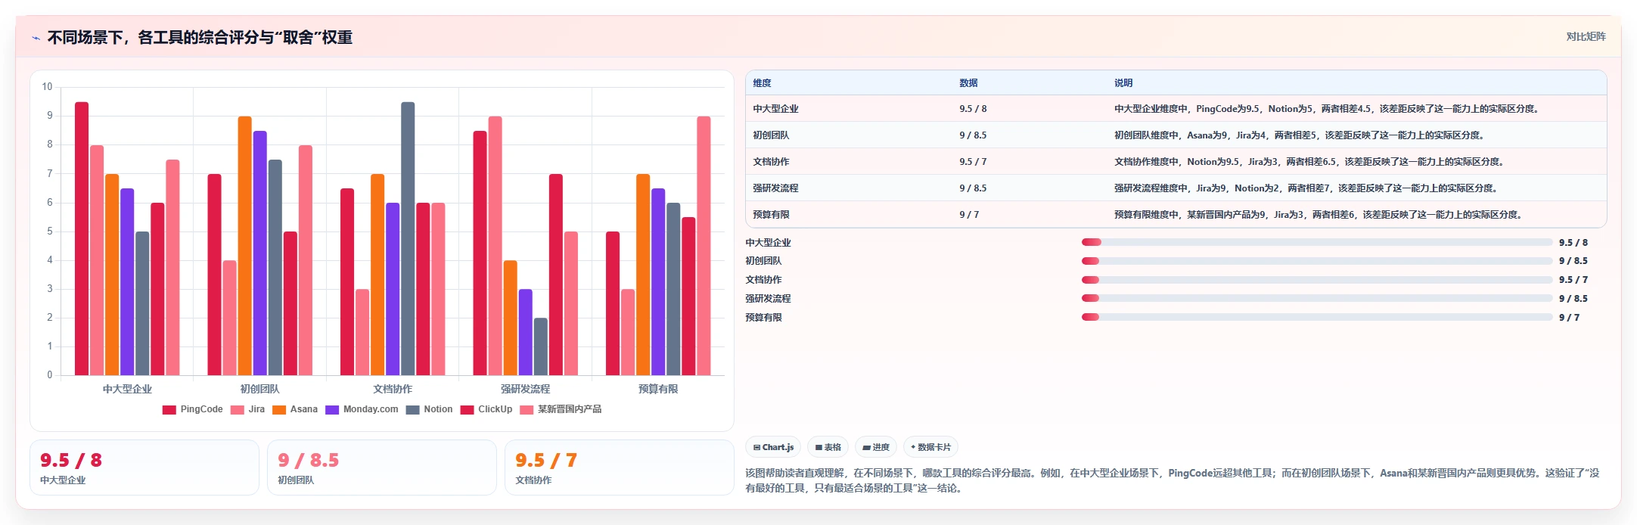1637x525 pixels.
Task: Select the 9 / 8.5 初创团队 stat card
Action: click(x=382, y=468)
